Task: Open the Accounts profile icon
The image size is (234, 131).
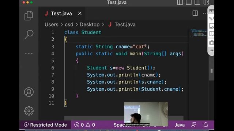Action: click(x=29, y=92)
